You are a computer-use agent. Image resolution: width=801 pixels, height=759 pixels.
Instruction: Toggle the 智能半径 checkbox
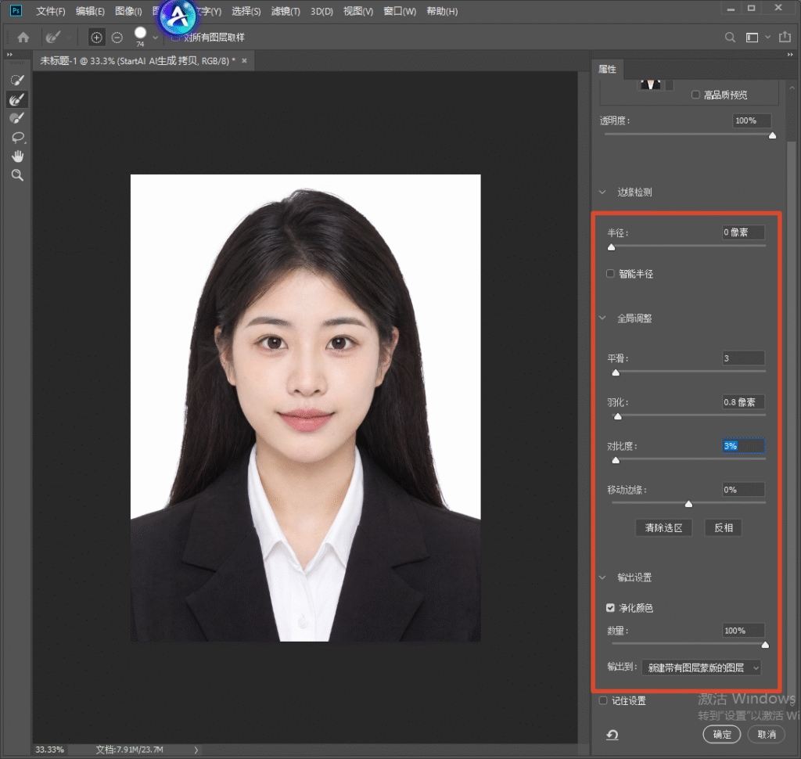click(610, 273)
